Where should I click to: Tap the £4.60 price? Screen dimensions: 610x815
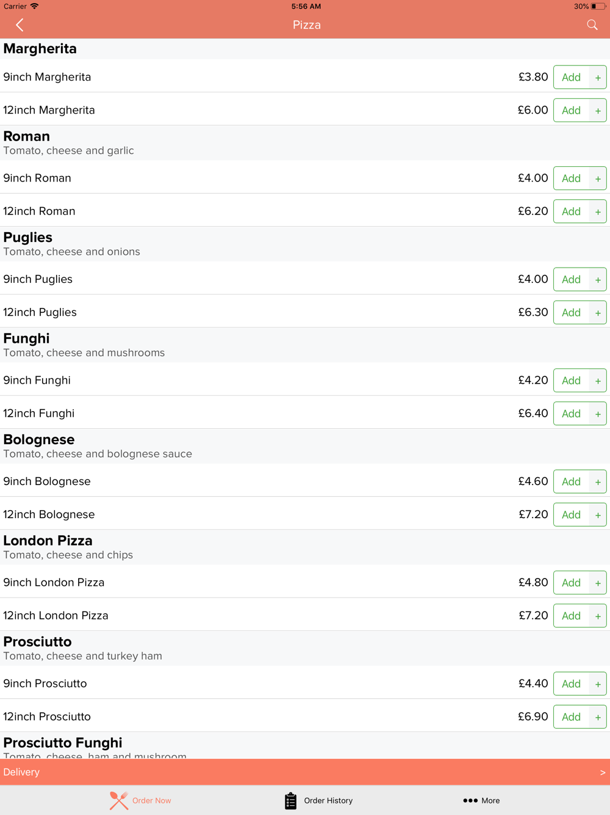click(x=533, y=481)
